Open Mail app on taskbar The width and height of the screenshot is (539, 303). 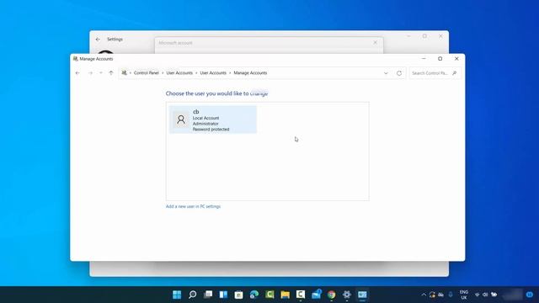[316, 295]
